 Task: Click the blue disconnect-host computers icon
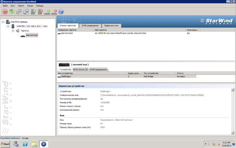point(26,12)
